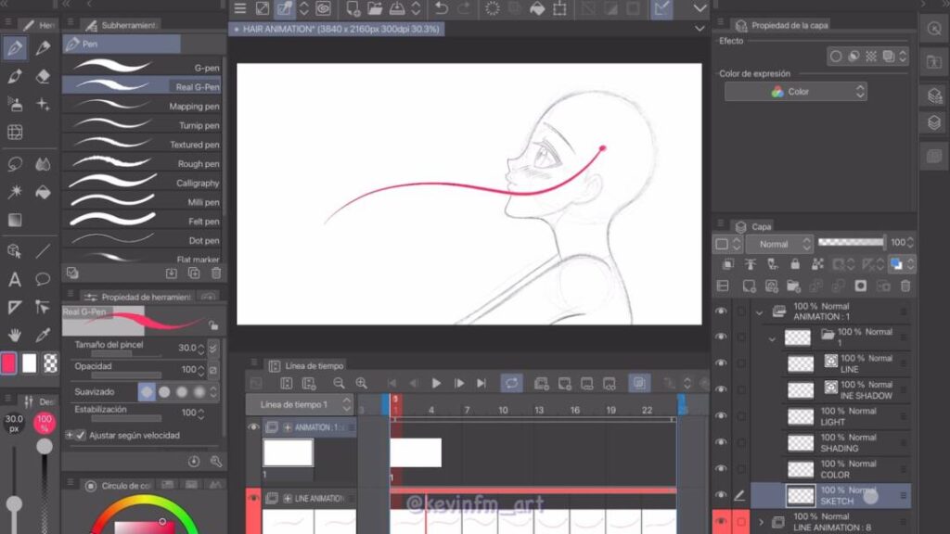Toggle Ajustar según velocidad checkbox
Screen dimensions: 950x534
pyautogui.click(x=82, y=436)
